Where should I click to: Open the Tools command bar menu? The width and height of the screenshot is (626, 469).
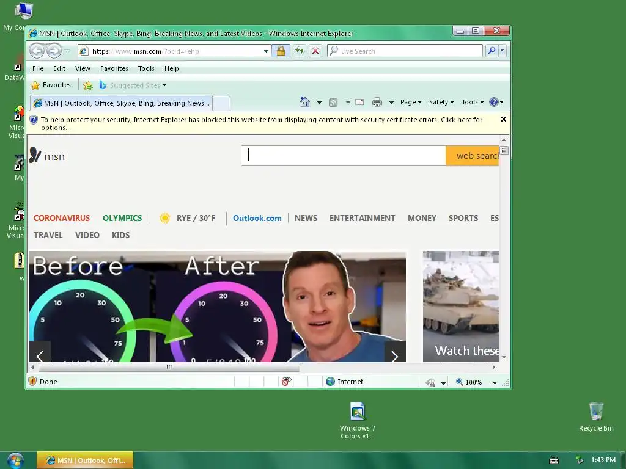coord(473,102)
